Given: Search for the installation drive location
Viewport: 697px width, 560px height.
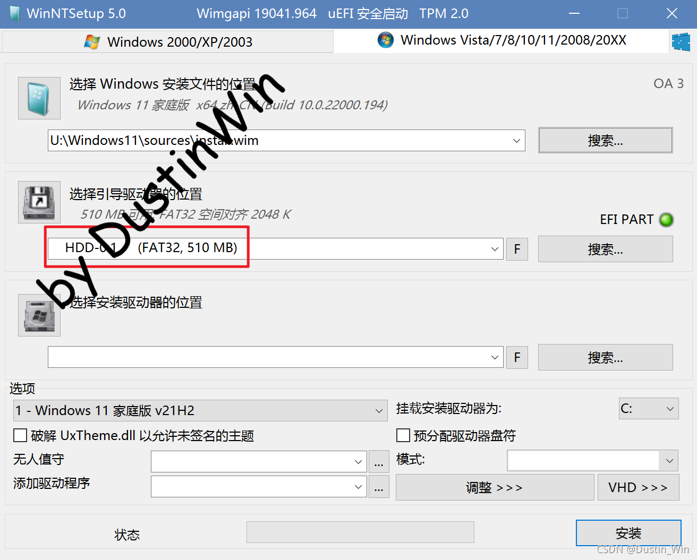Looking at the screenshot, I should [606, 357].
